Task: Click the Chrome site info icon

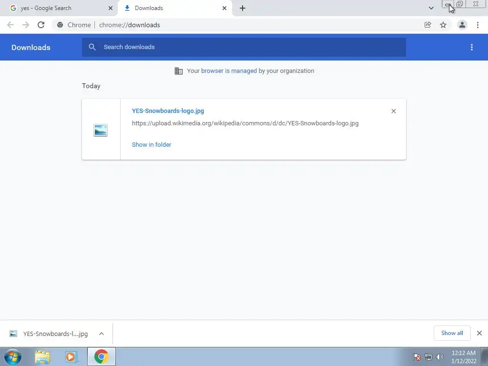Action: [60, 25]
